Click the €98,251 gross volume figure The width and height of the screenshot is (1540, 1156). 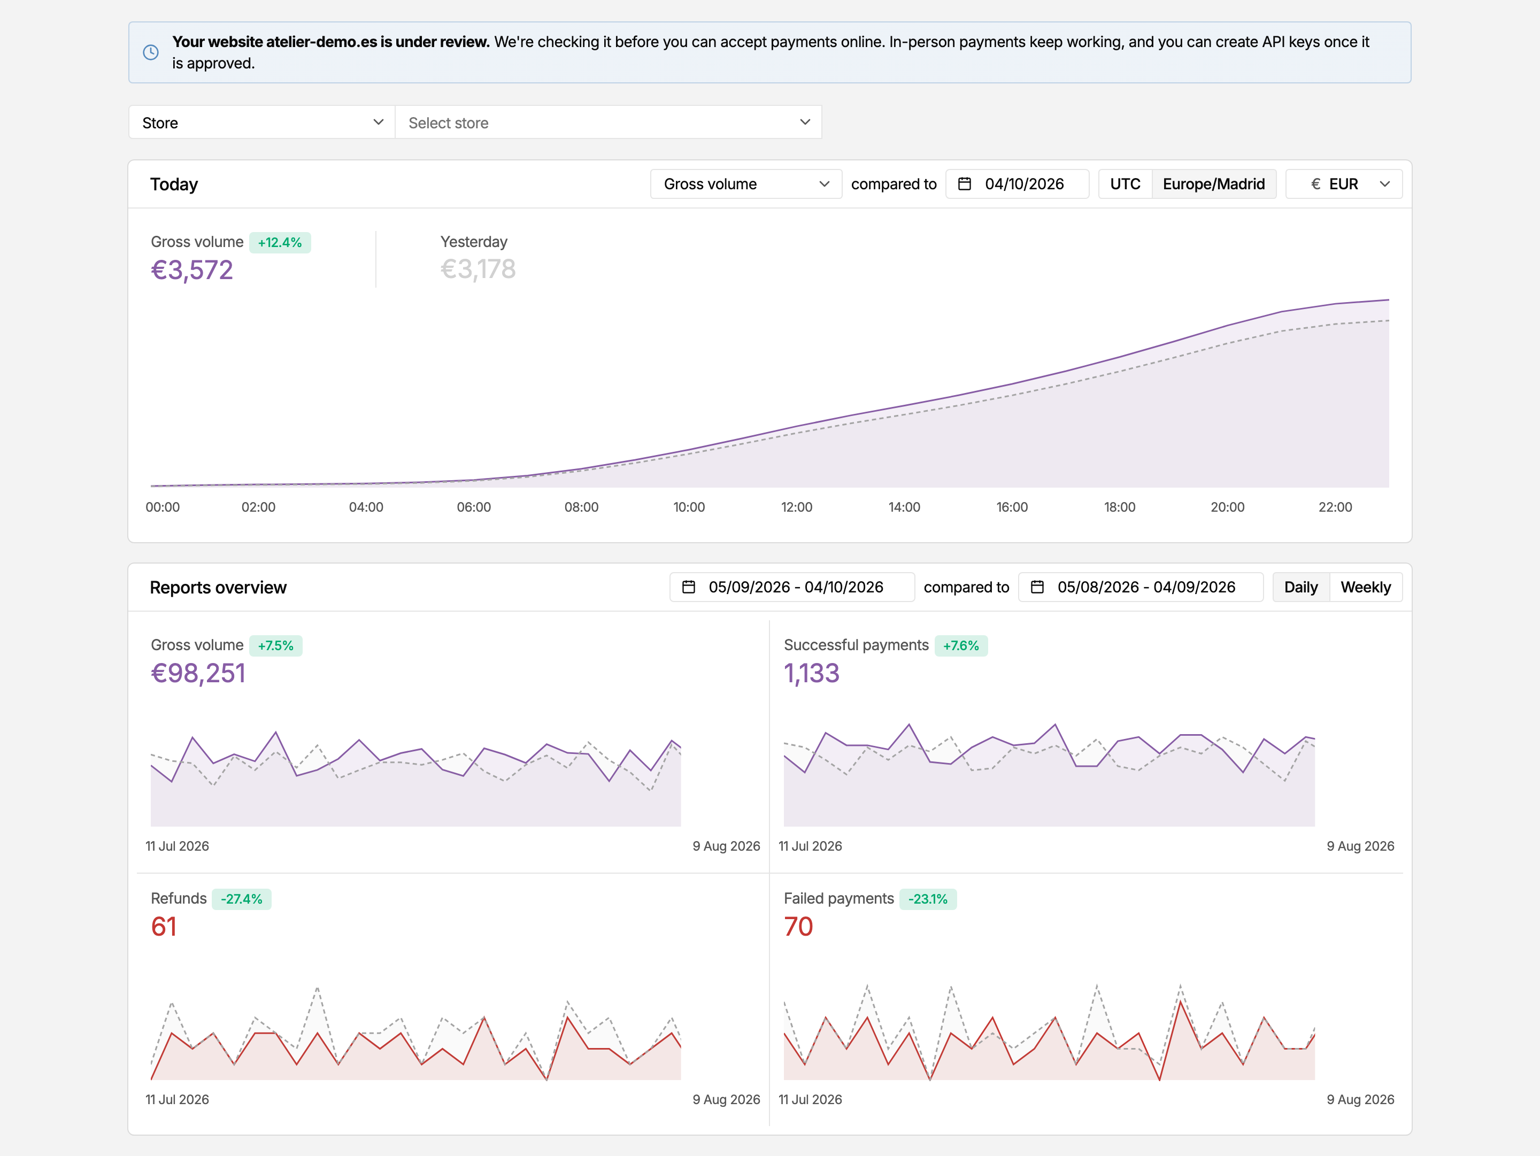pos(198,673)
